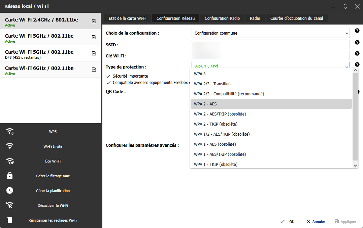The height and width of the screenshot is (228, 363).
Task: Click the Éco Wi-Fi leaf icon
Action: click(x=10, y=161)
